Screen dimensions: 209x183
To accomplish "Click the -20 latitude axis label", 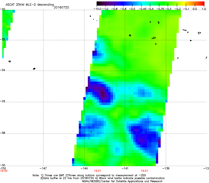I will (x=3, y=9).
